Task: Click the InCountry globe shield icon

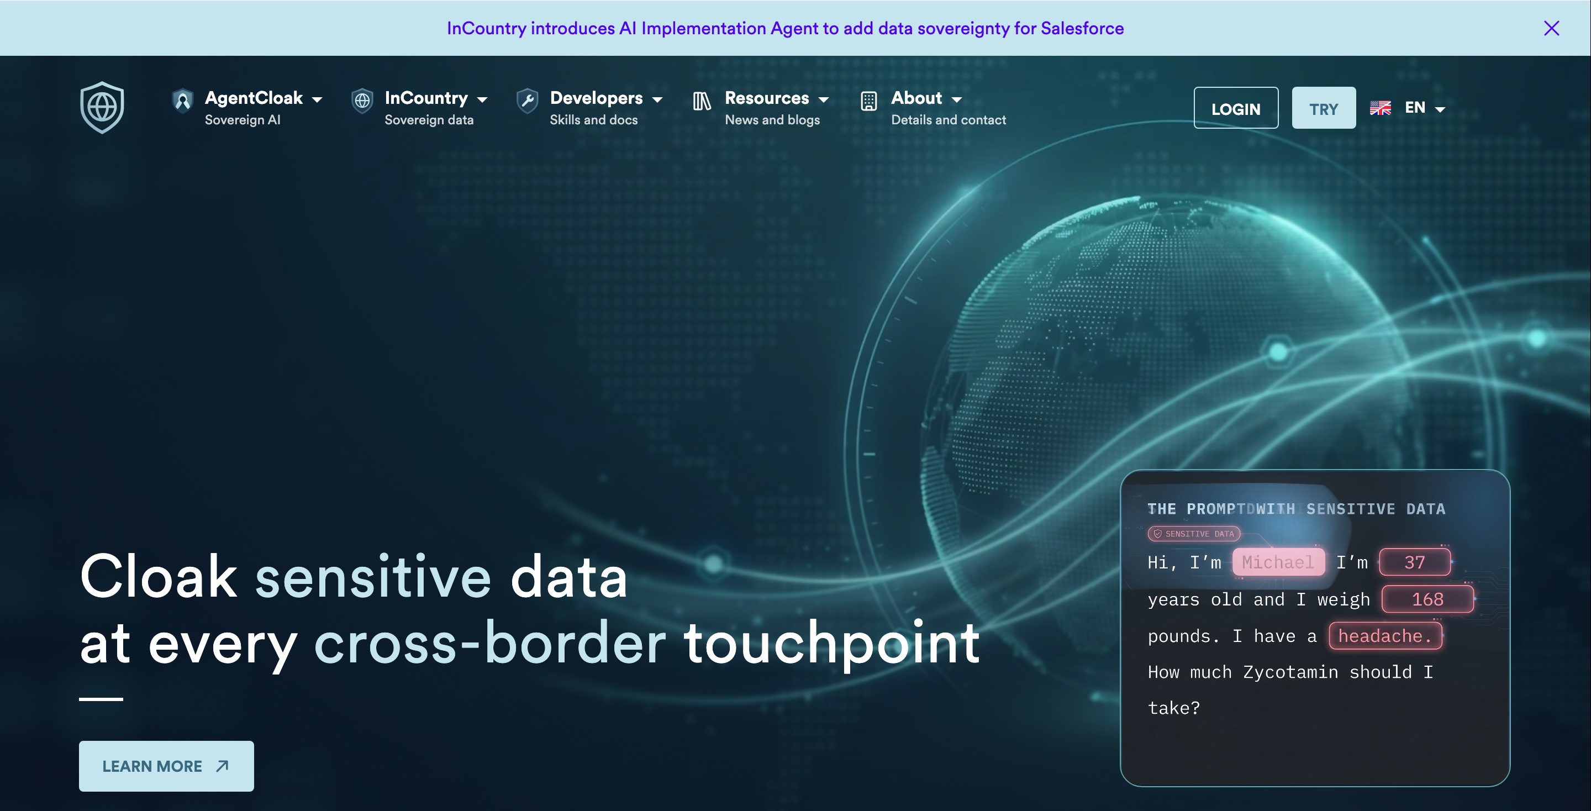Action: [362, 101]
